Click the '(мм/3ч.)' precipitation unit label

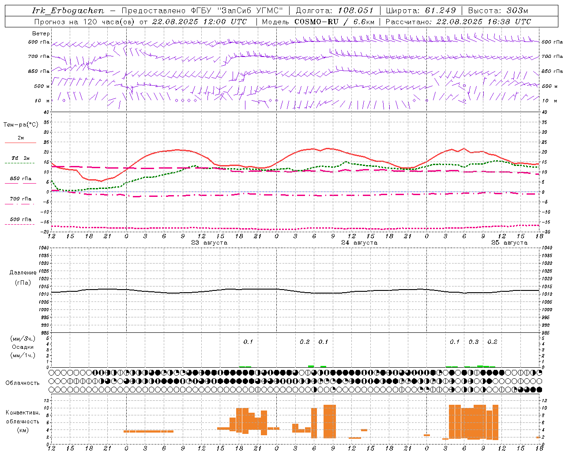pyautogui.click(x=23, y=339)
